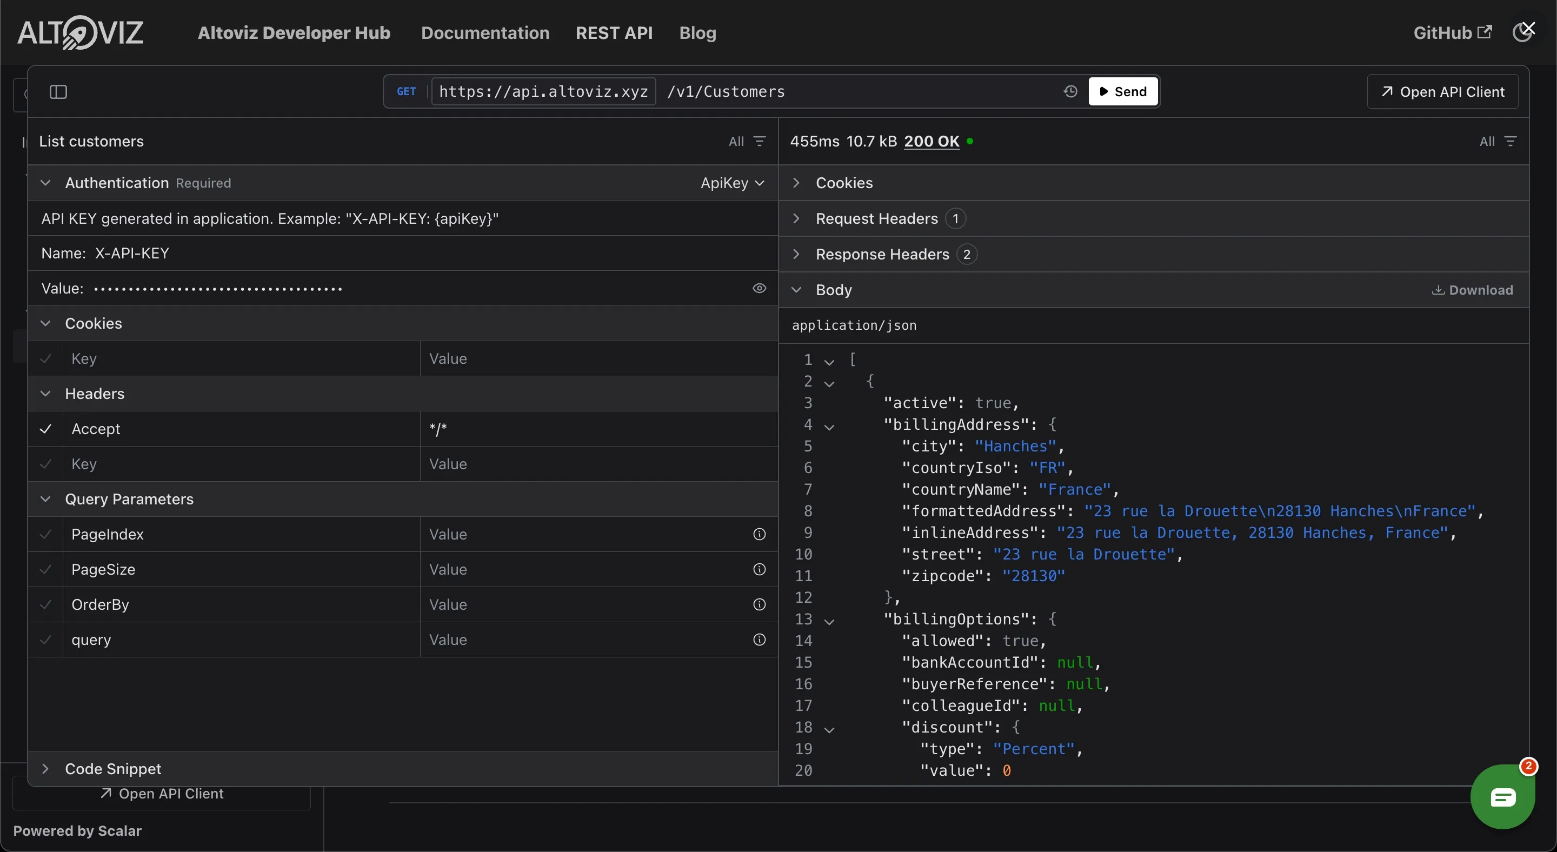Viewport: 1557px width, 852px height.
Task: Fold discount JSON block
Action: [x=829, y=730]
